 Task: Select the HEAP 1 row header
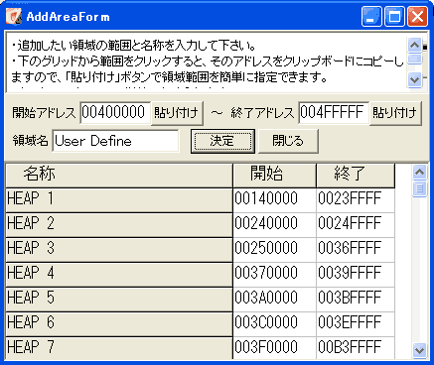click(119, 200)
